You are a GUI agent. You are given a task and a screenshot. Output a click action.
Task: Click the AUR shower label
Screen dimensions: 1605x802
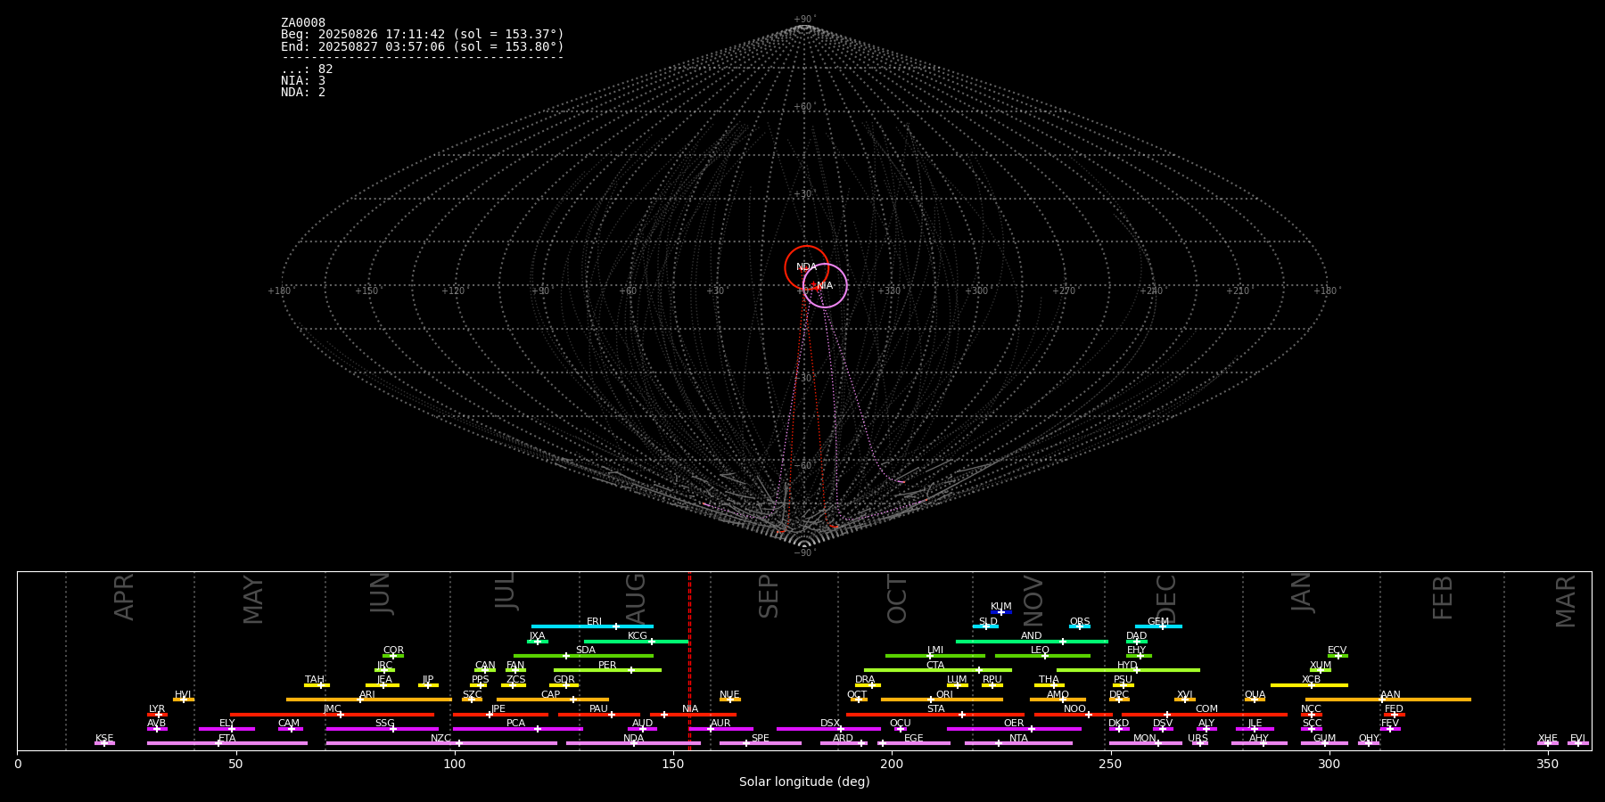click(x=720, y=724)
